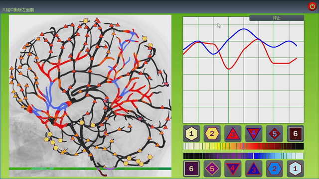
Task: Click the waveform graph grid area
Action: [x=244, y=70]
